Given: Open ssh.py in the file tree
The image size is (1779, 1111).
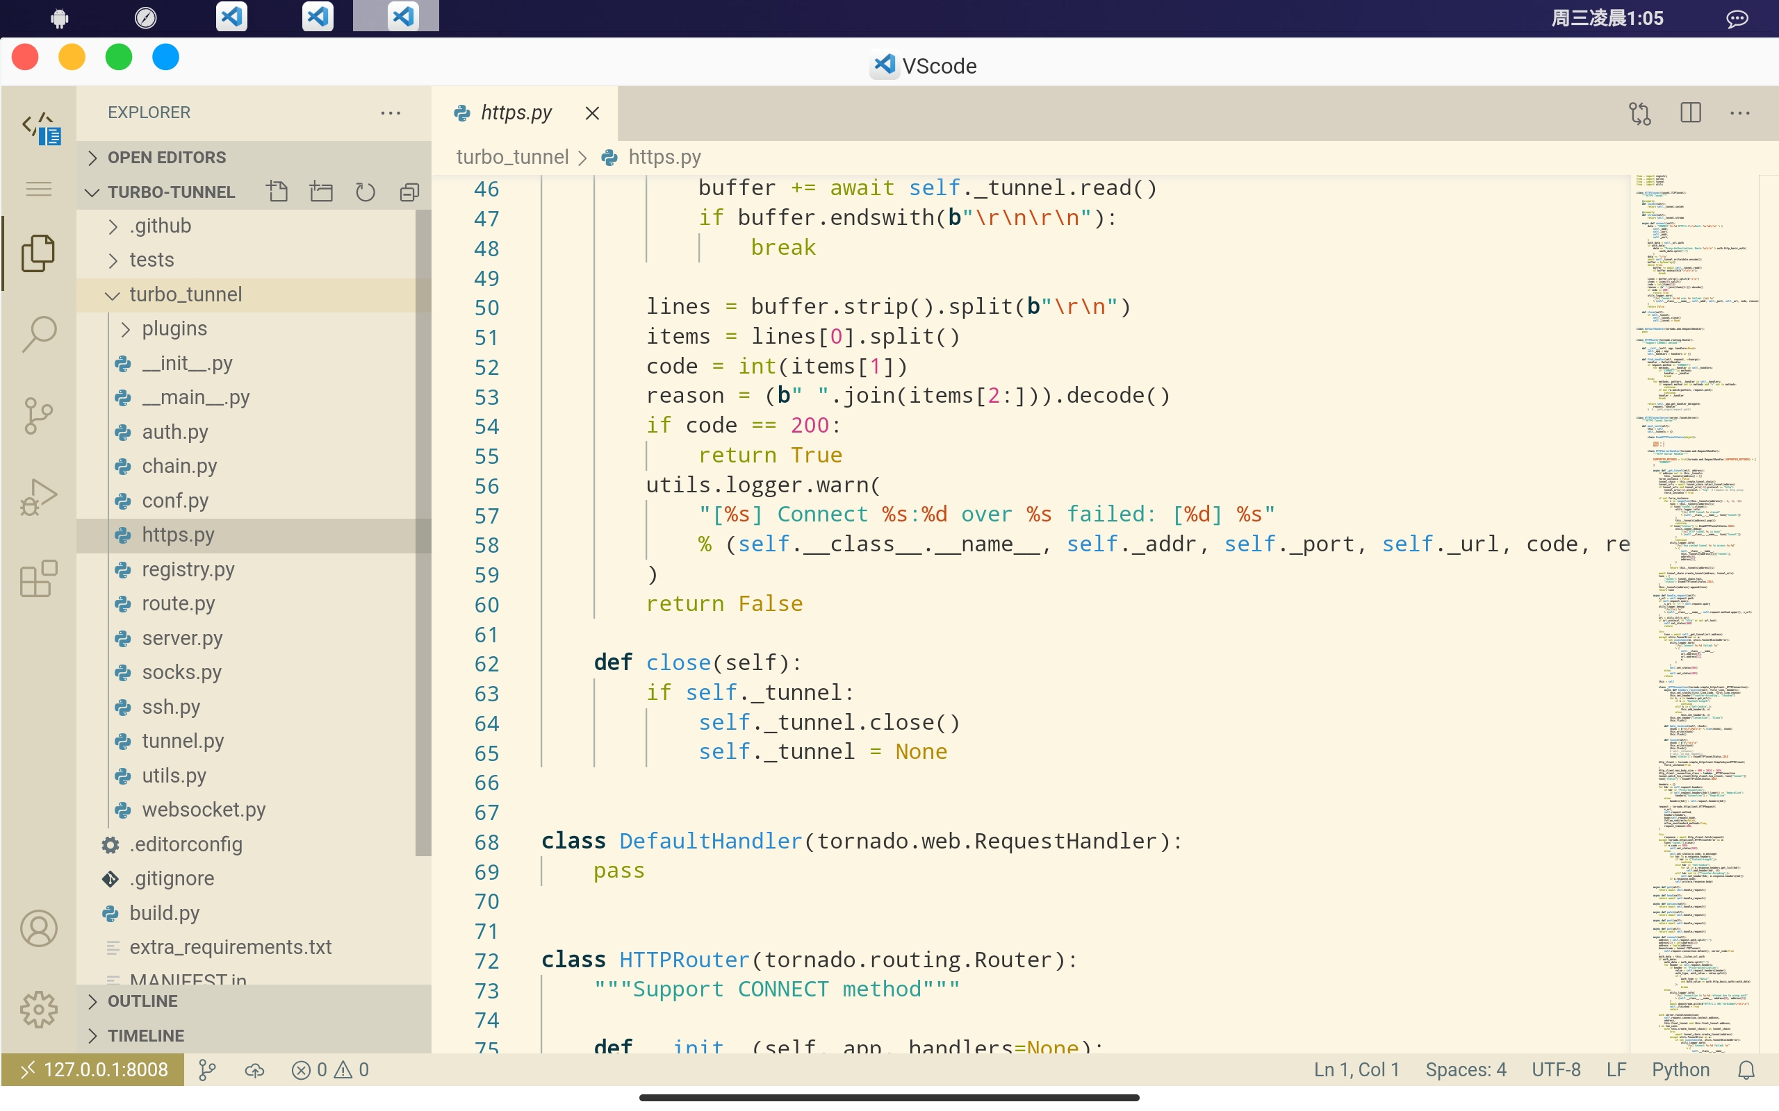Looking at the screenshot, I should 246,707.
